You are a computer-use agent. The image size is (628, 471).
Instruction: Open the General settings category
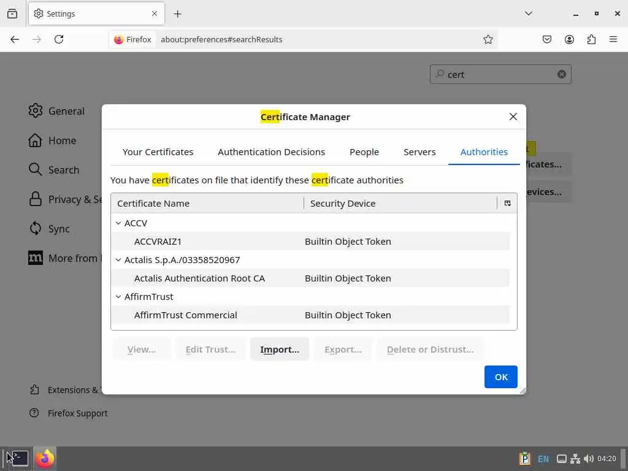(56, 111)
